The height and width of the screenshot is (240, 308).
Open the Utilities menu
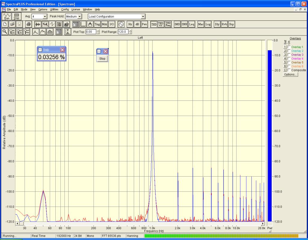[x=54, y=10]
